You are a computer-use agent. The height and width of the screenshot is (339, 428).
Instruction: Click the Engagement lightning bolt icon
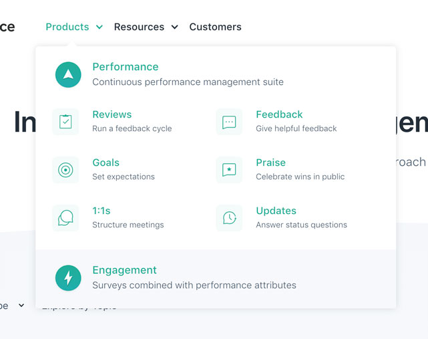click(68, 277)
